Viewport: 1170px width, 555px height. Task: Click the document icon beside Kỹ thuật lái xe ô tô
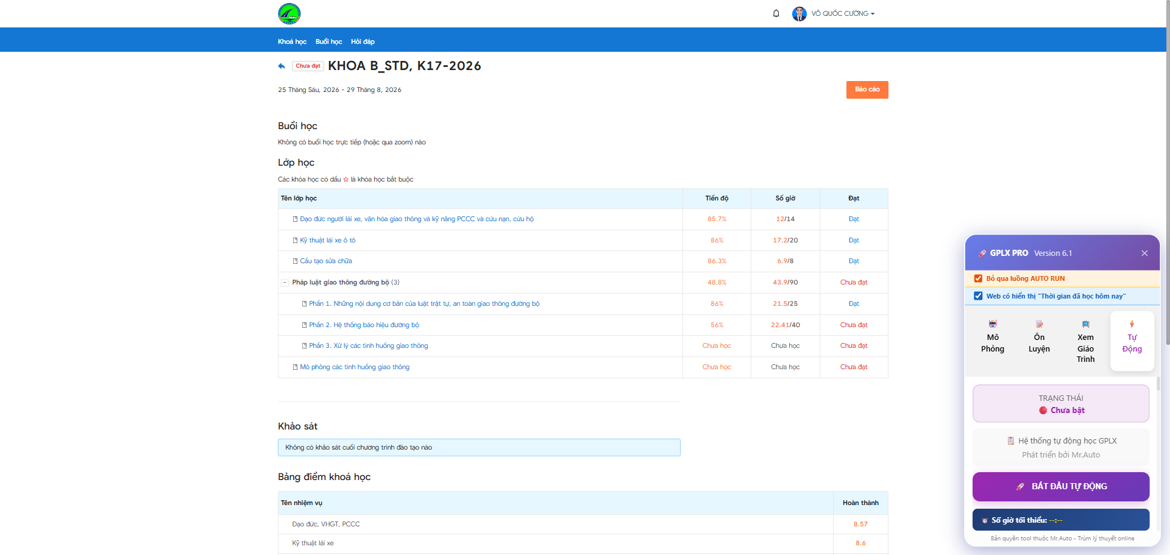tap(295, 240)
